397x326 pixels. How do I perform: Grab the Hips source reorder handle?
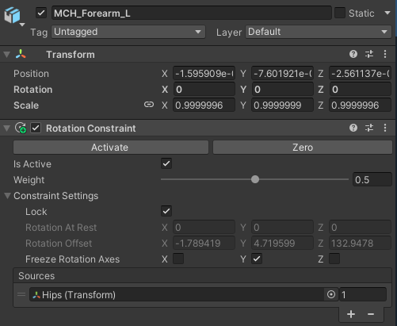tap(21, 294)
